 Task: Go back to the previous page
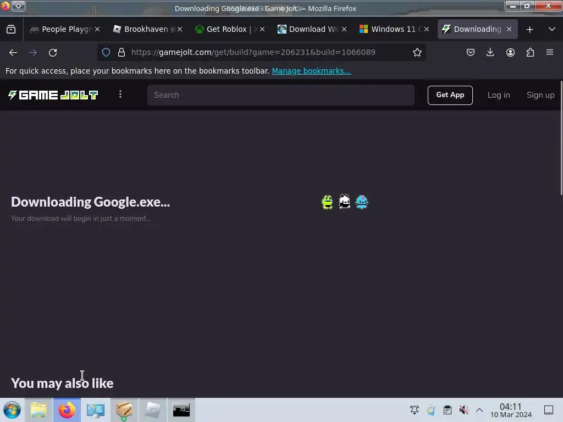point(13,52)
